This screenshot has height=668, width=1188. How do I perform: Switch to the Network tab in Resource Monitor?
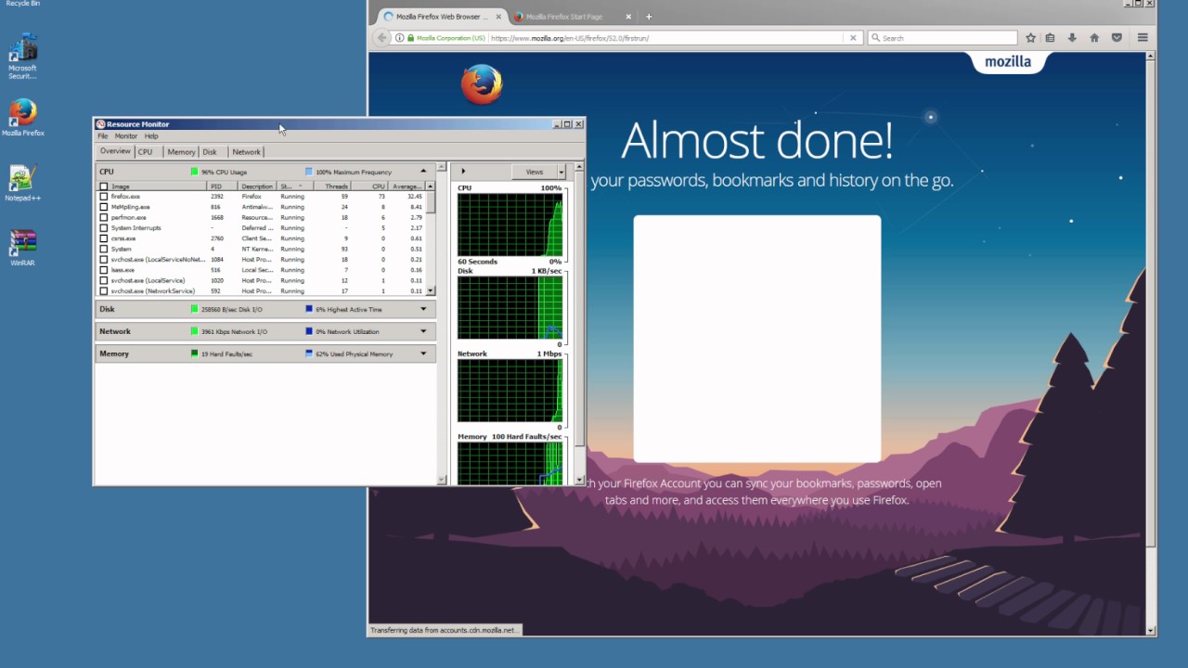pyautogui.click(x=246, y=152)
